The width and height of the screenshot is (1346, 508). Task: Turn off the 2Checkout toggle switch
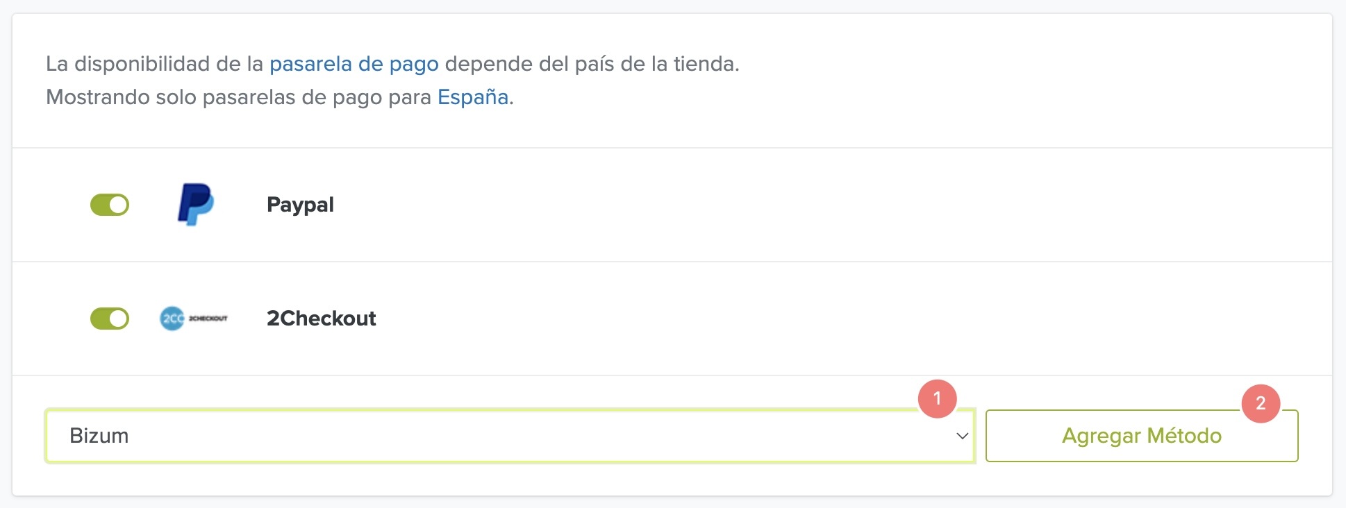click(x=110, y=319)
